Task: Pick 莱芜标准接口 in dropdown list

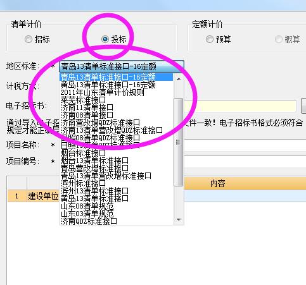Action: (x=116, y=100)
